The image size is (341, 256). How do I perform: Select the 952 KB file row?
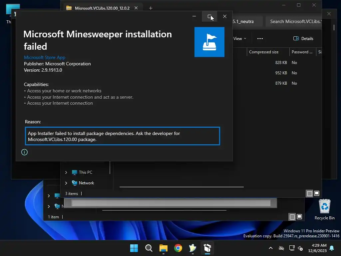pyautogui.click(x=277, y=73)
